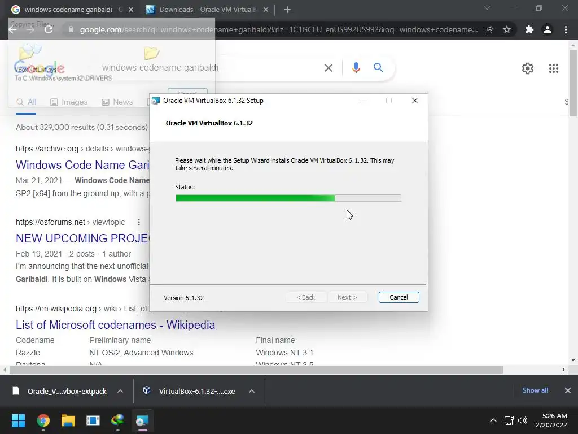Image resolution: width=578 pixels, height=434 pixels.
Task: Click the Google search input text
Action: (x=160, y=68)
